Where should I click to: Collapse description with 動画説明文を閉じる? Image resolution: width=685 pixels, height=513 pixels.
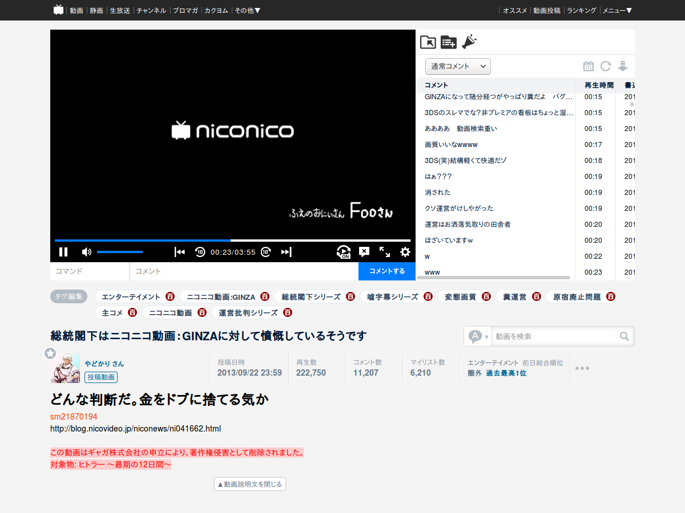[x=250, y=484]
